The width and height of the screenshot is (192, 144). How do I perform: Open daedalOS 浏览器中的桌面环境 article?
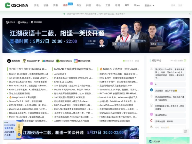[x=116, y=105]
